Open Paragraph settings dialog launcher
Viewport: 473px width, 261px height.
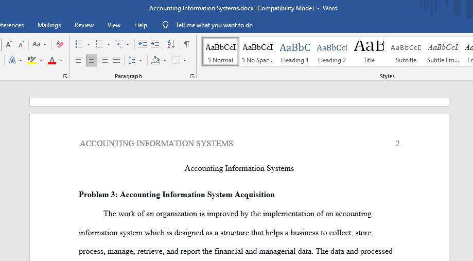tap(192, 76)
